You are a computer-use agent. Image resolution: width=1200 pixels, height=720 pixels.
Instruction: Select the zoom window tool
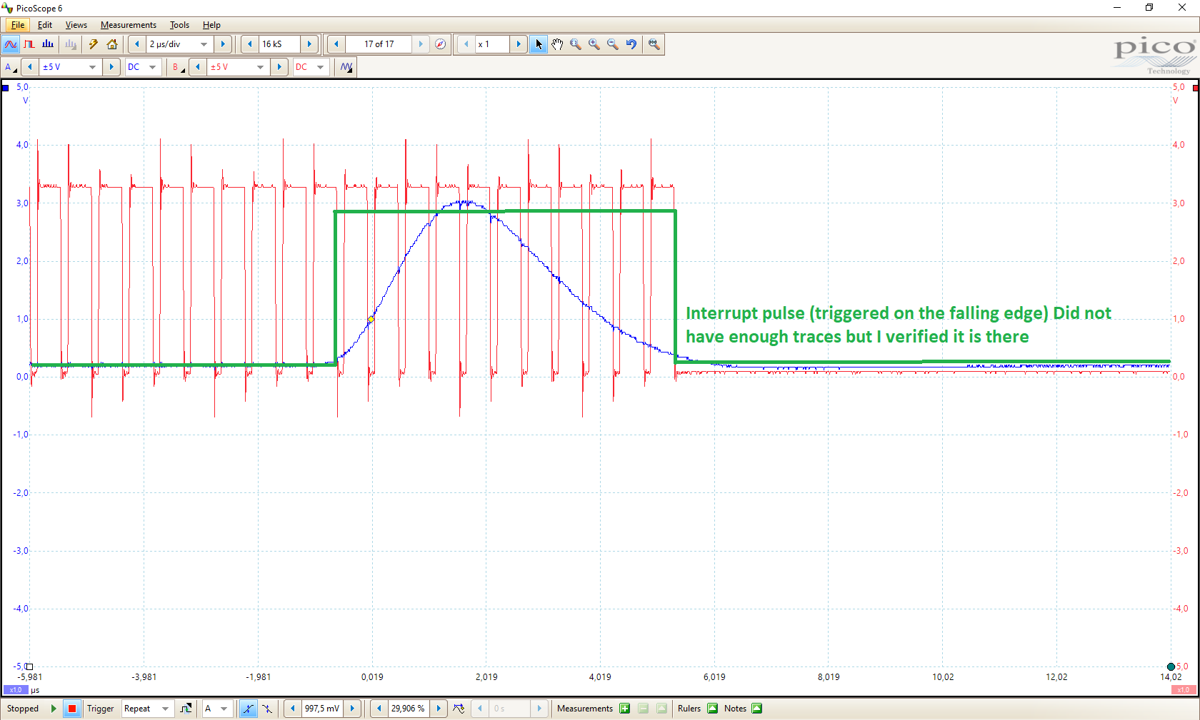576,44
